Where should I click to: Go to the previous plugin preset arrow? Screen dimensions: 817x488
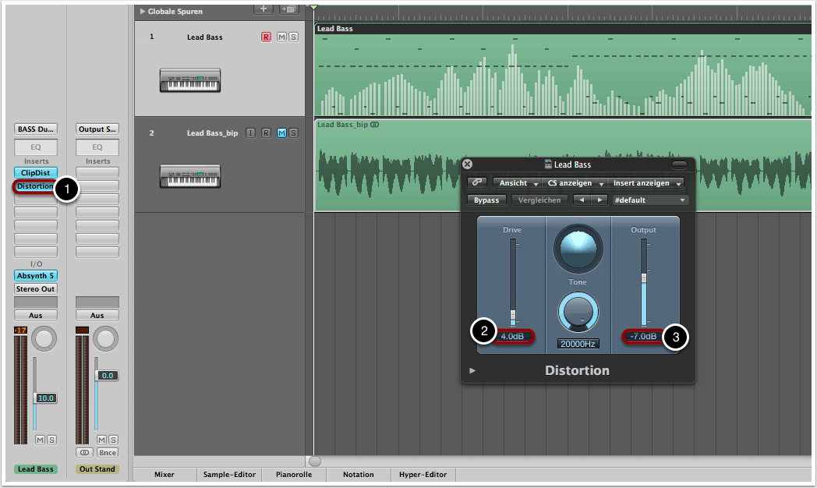pos(581,200)
